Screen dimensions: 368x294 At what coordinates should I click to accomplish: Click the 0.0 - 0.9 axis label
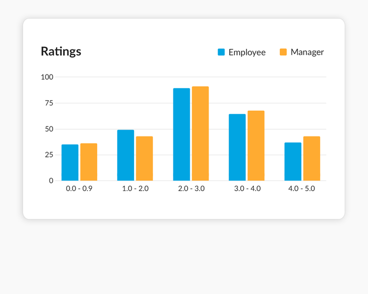79,188
